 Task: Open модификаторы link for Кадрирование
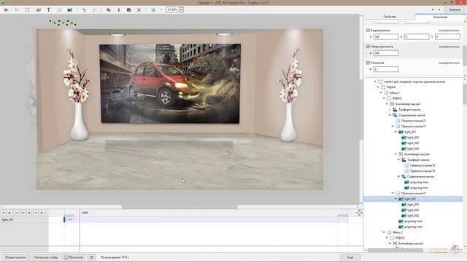tap(449, 31)
